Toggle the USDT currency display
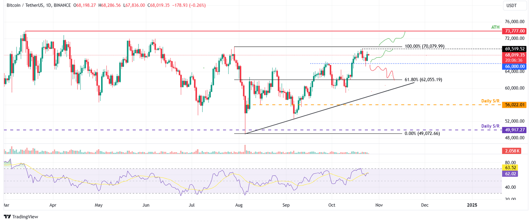Image resolution: width=532 pixels, height=223 pixels. (x=515, y=6)
